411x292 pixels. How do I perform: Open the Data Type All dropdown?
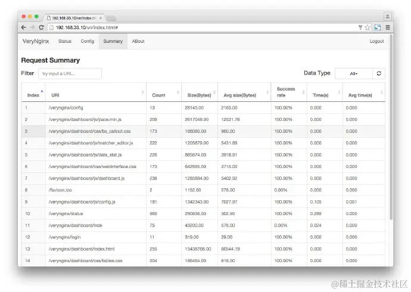click(354, 73)
